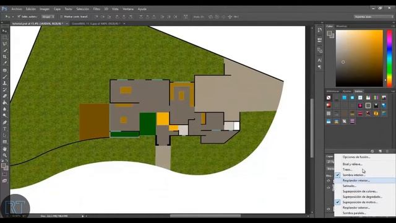Image resolution: width=396 pixels, height=223 pixels.
Task: Open the Filtro menu
Action: pyautogui.click(x=97, y=9)
